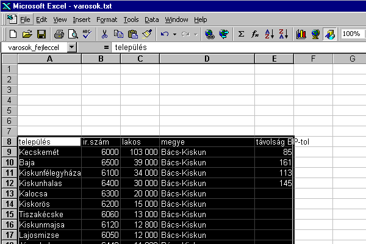Image resolution: width=366 pixels, height=244 pixels.
Task: Open the Format menu
Action: [x=107, y=20]
